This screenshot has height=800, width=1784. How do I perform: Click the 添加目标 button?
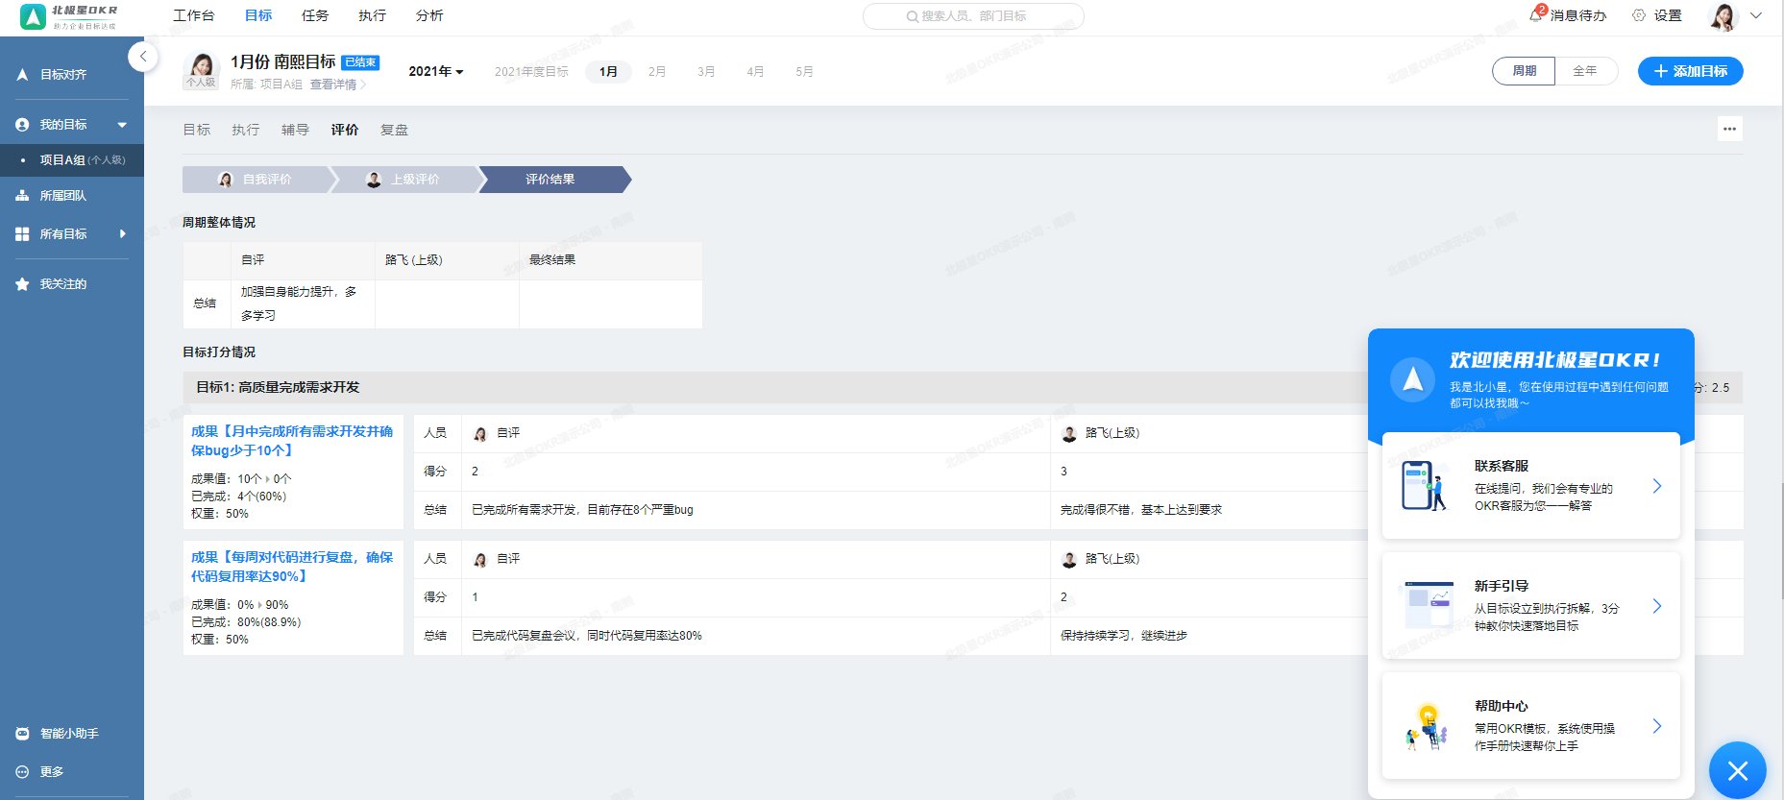pos(1690,71)
